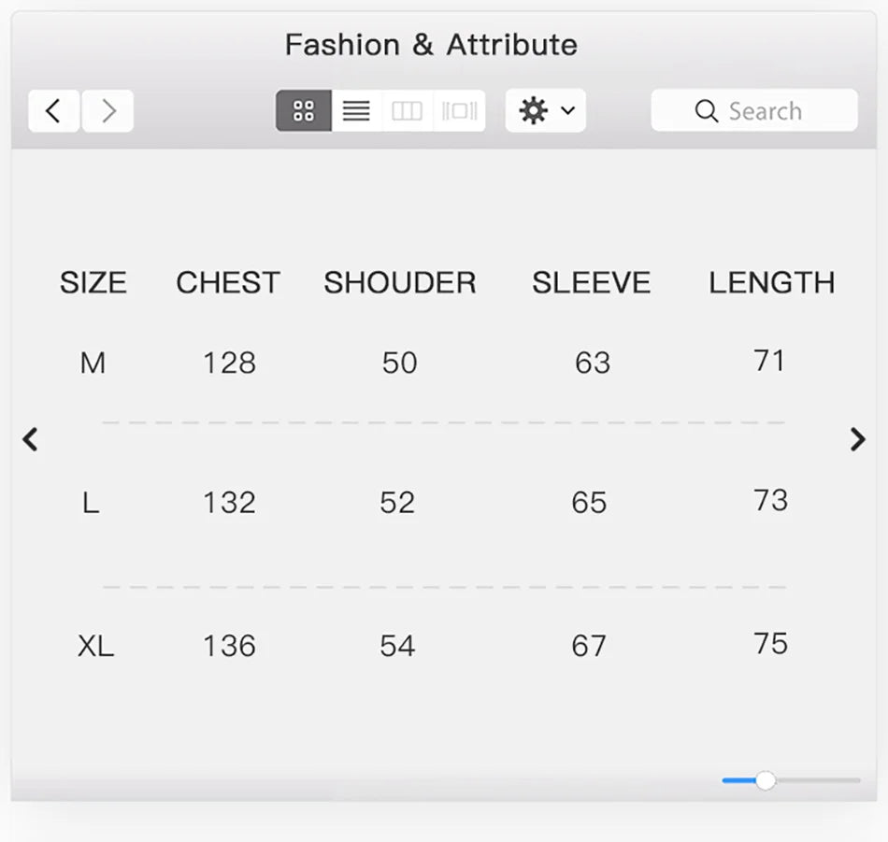
Task: Open the settings gear icon
Action: coord(534,109)
